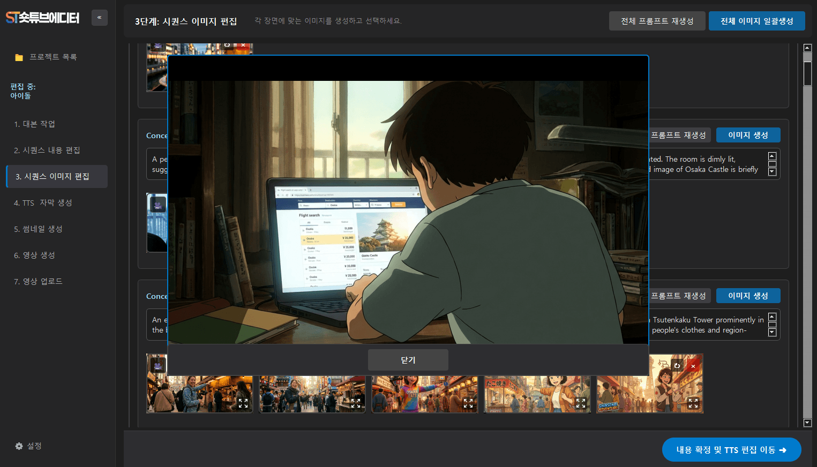Open step 5 썸네일 생성 in the sidebar
The height and width of the screenshot is (467, 817).
[x=38, y=229]
